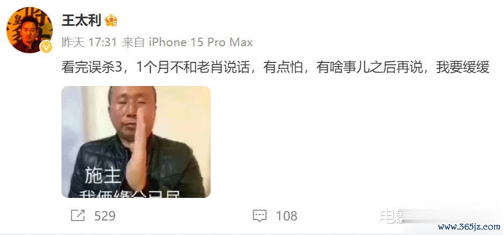Viewport: 504px width, 235px height.
Task: Click 我要缓缓 at end of post
Action: click(463, 68)
